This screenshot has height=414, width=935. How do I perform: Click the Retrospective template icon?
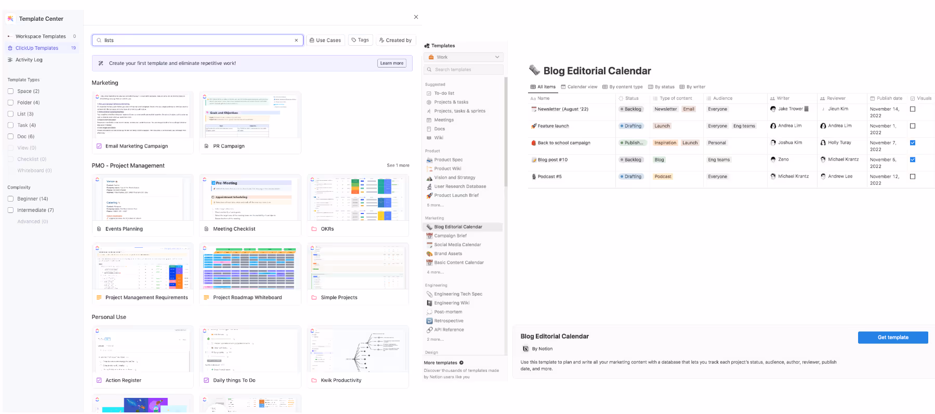point(429,321)
